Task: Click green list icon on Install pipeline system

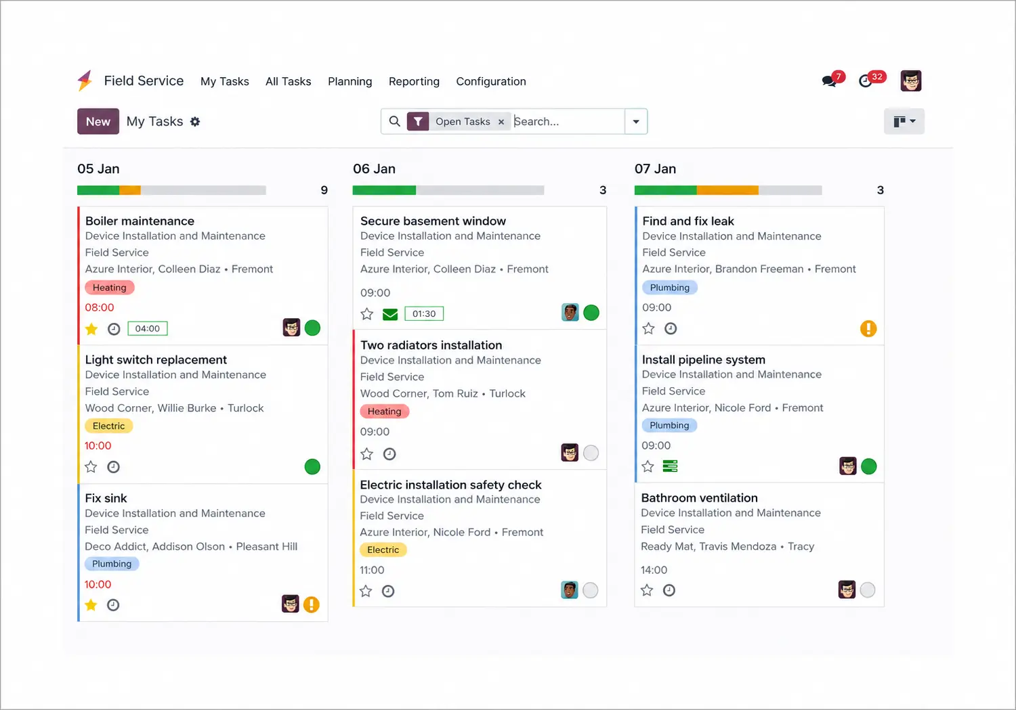Action: click(x=670, y=466)
